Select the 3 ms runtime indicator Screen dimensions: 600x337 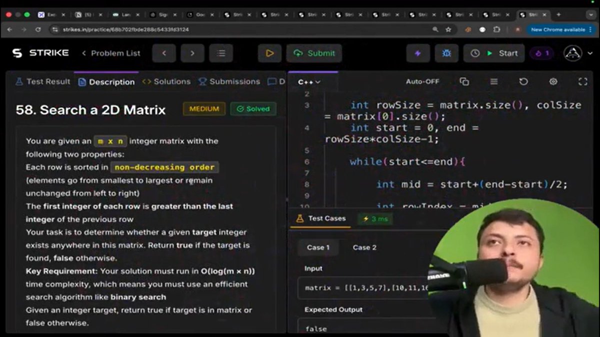[x=374, y=218]
